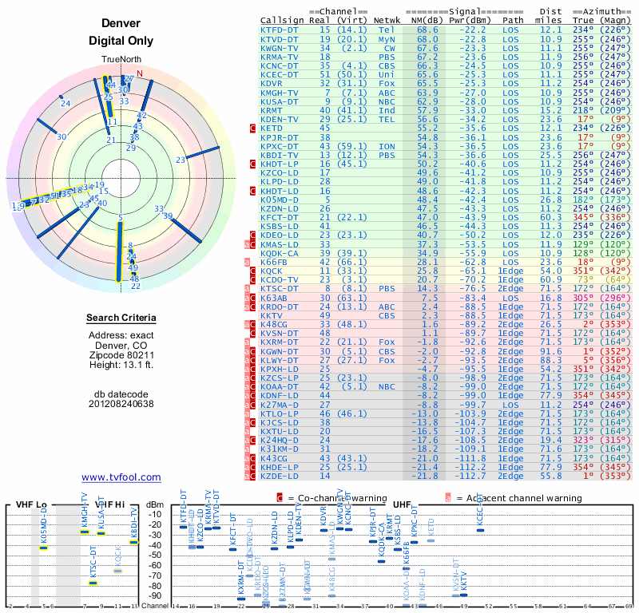
Task: Click the 'Callsign' column header
Action: (282, 21)
